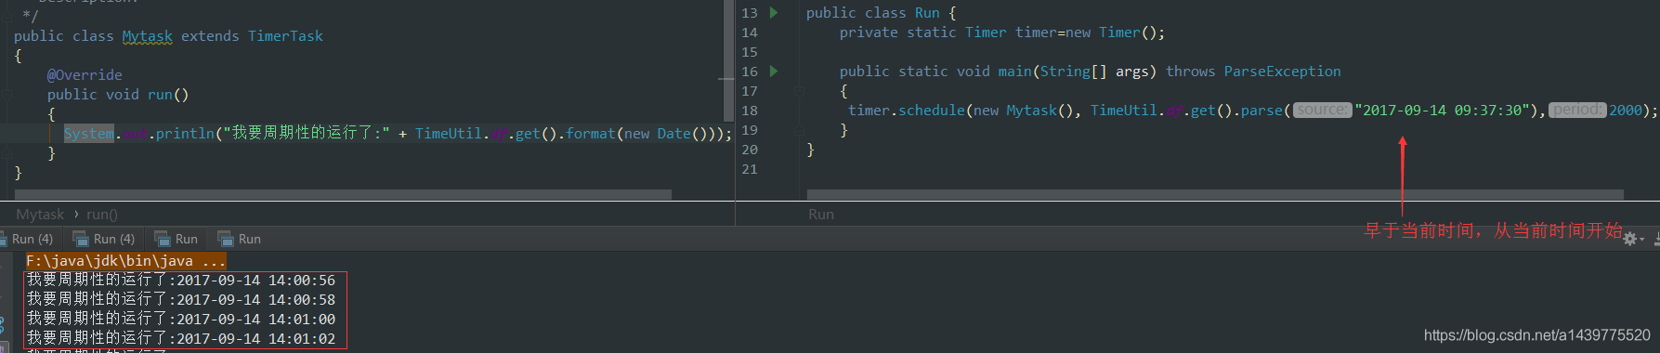The image size is (1660, 353).
Task: Click the @Override annotation
Action: [85, 75]
